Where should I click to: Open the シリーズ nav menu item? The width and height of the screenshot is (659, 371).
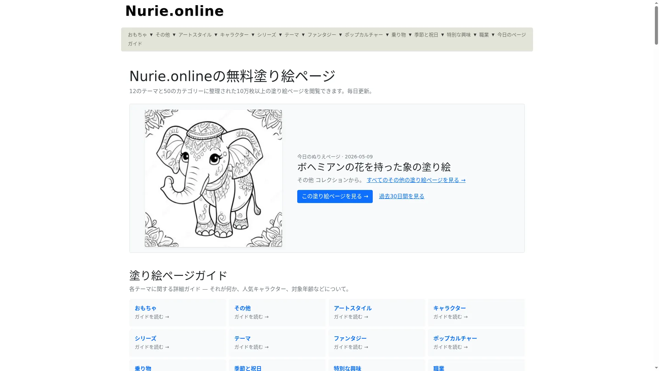point(267,35)
